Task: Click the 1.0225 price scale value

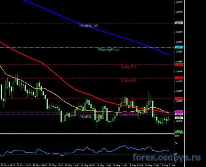Action: click(179, 32)
